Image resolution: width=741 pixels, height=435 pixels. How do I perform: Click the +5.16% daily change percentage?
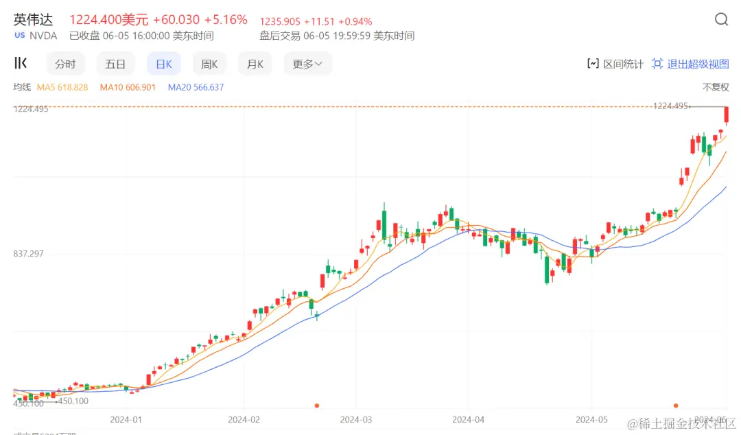[x=226, y=19]
